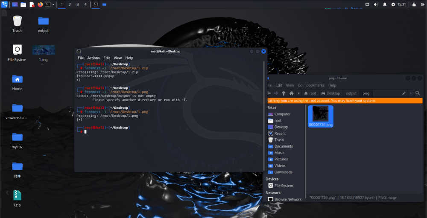
Task: Select the 00001726.png thumbnail
Action: pos(321,116)
